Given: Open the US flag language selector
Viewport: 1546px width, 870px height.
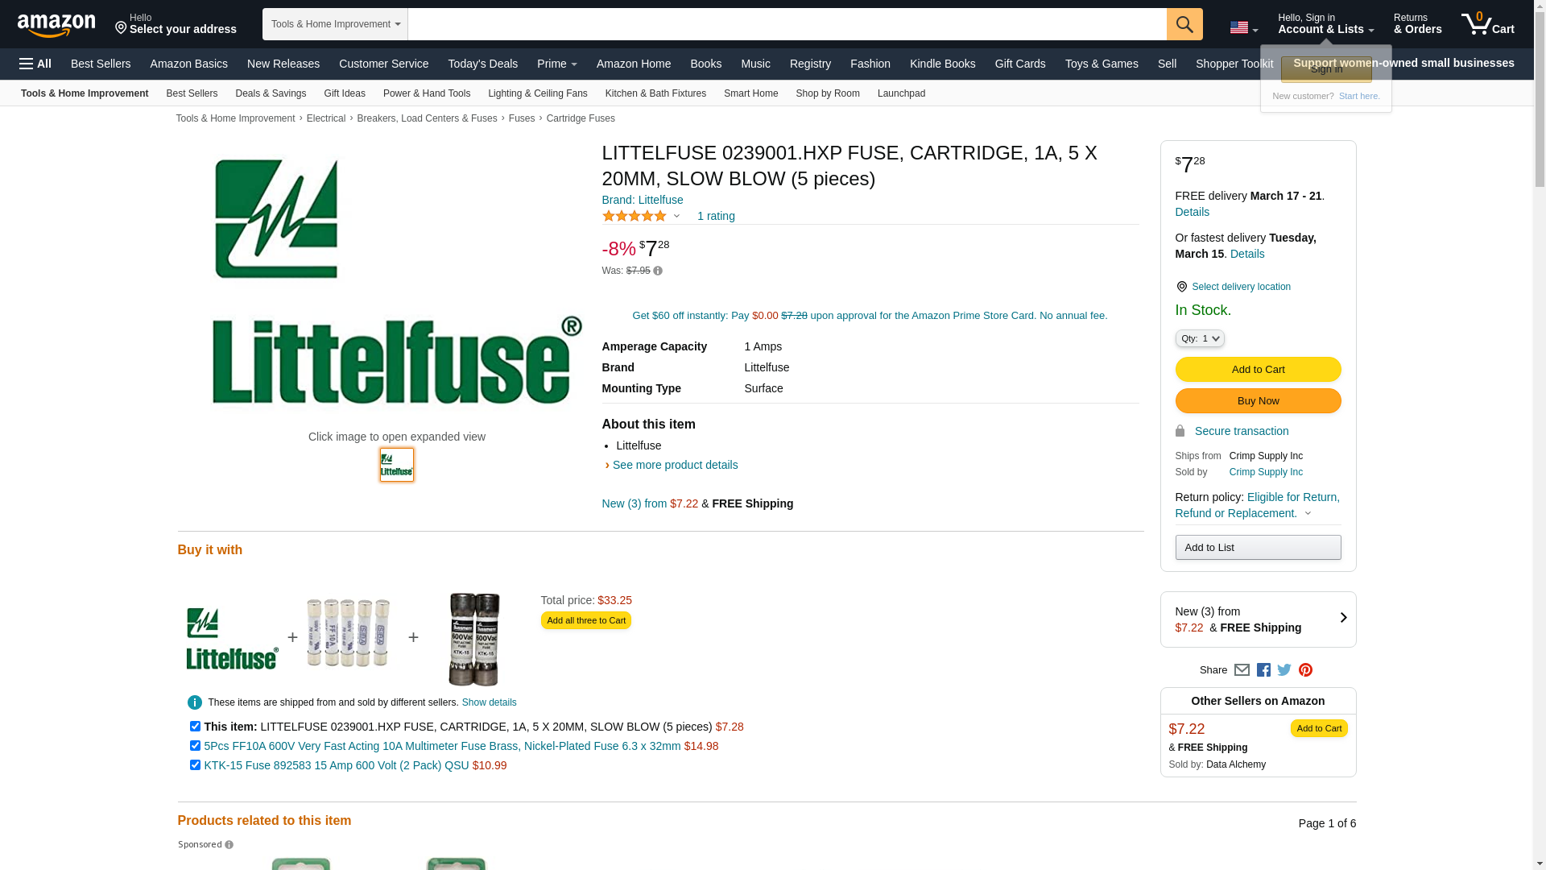Looking at the screenshot, I should 1243,27.
